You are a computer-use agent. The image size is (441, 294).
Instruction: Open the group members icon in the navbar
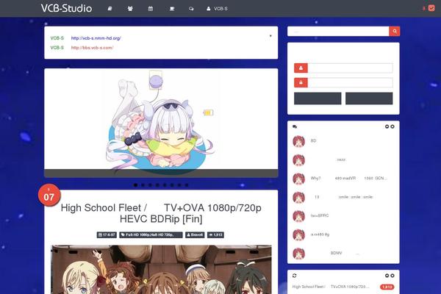pos(130,9)
